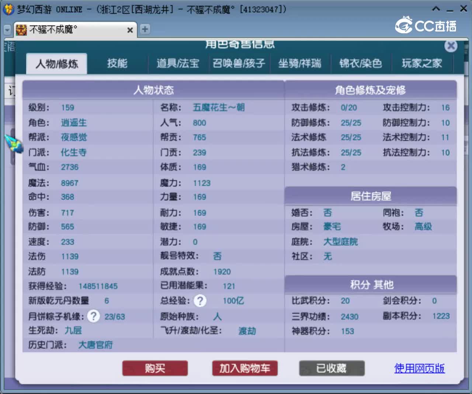The image size is (472, 394).
Task: Click the 已收藏 button
Action: pos(332,368)
